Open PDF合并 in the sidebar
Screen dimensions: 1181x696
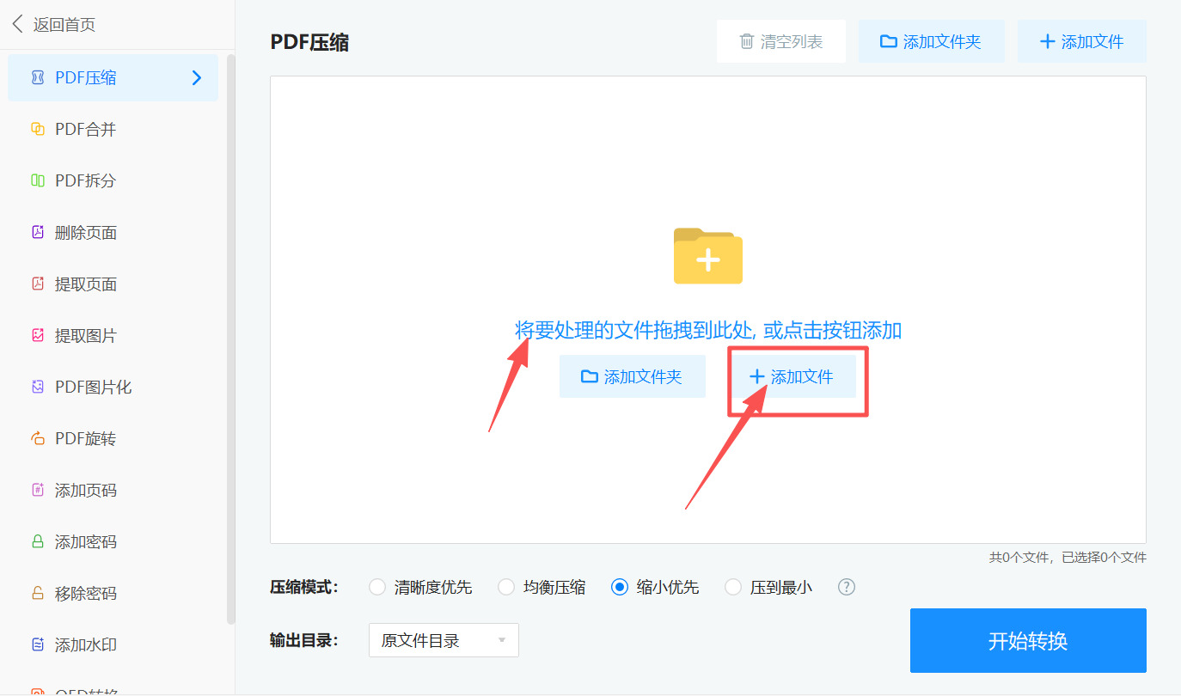113,129
